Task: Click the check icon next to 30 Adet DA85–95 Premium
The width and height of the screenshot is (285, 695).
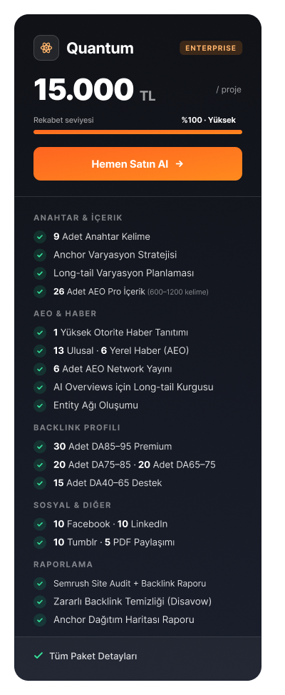Action: coord(40,447)
